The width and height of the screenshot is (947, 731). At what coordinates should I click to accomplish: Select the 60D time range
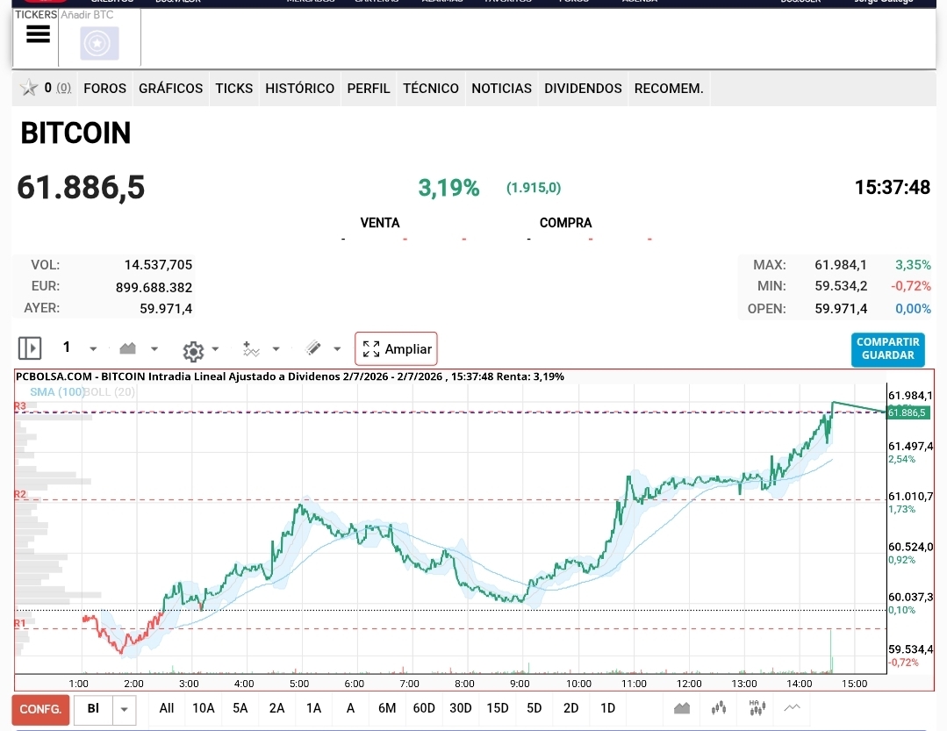pyautogui.click(x=424, y=708)
